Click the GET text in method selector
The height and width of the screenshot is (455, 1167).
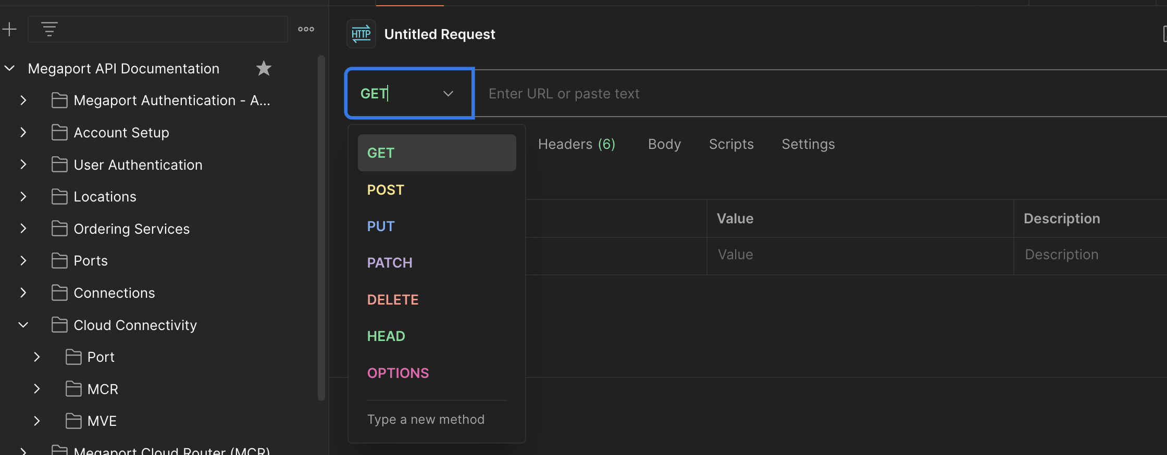click(x=374, y=94)
